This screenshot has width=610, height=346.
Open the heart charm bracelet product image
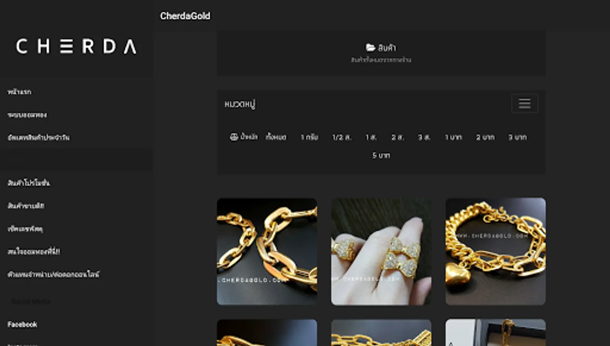496,251
